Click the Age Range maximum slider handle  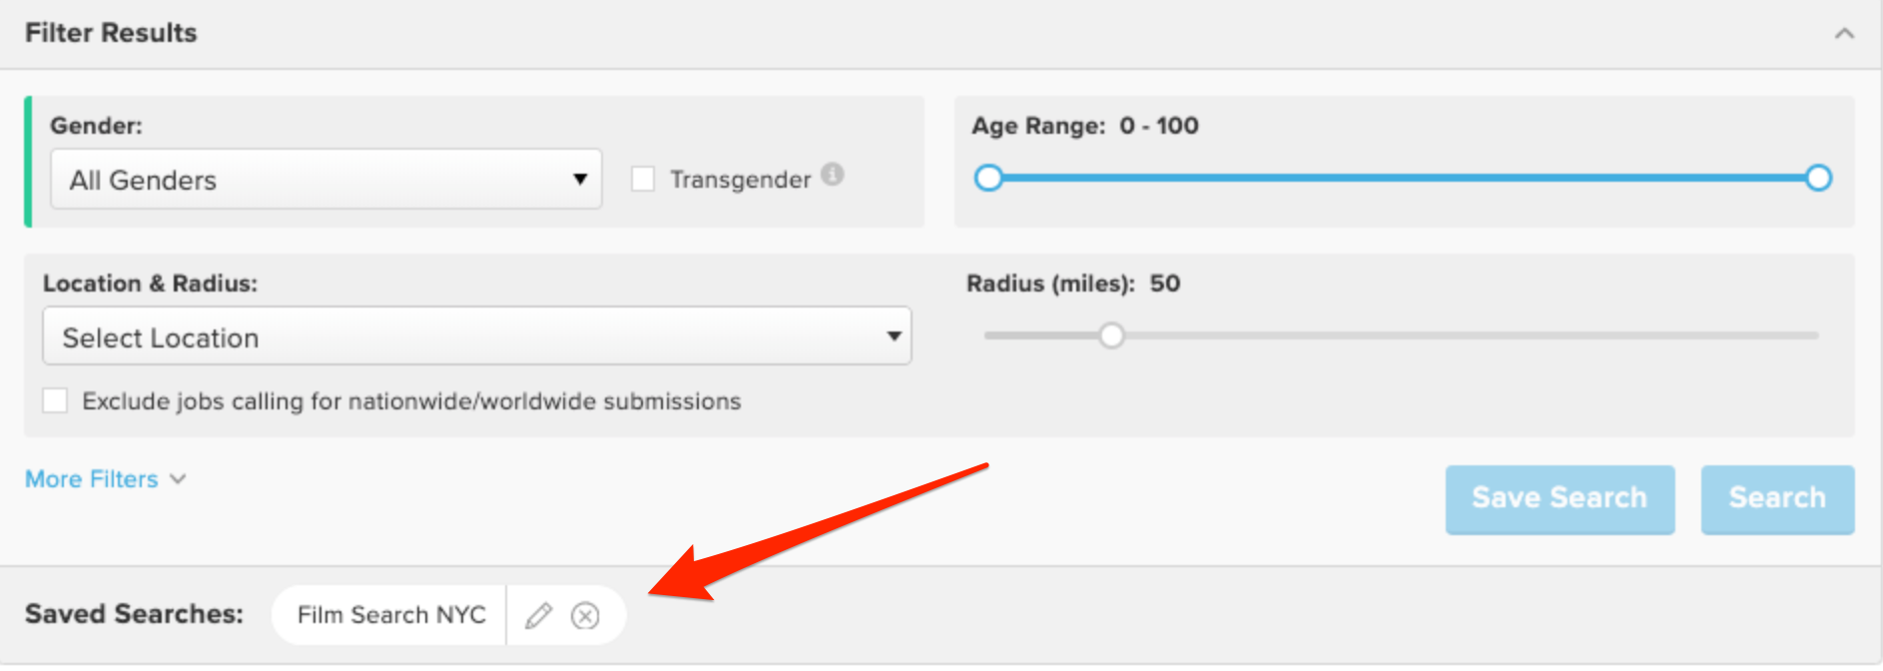click(1818, 179)
